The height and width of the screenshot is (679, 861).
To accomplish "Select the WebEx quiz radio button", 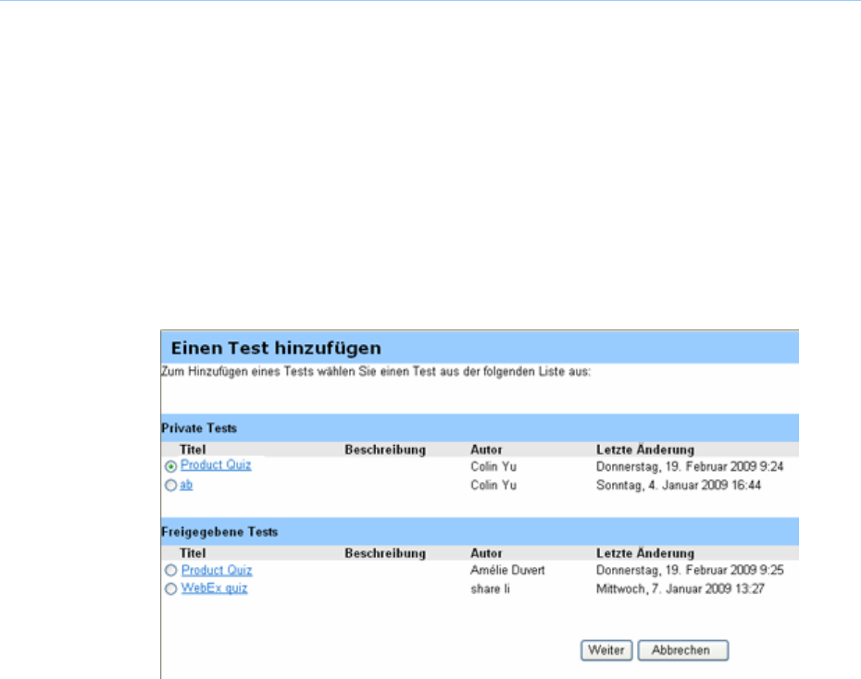I will click(x=170, y=588).
